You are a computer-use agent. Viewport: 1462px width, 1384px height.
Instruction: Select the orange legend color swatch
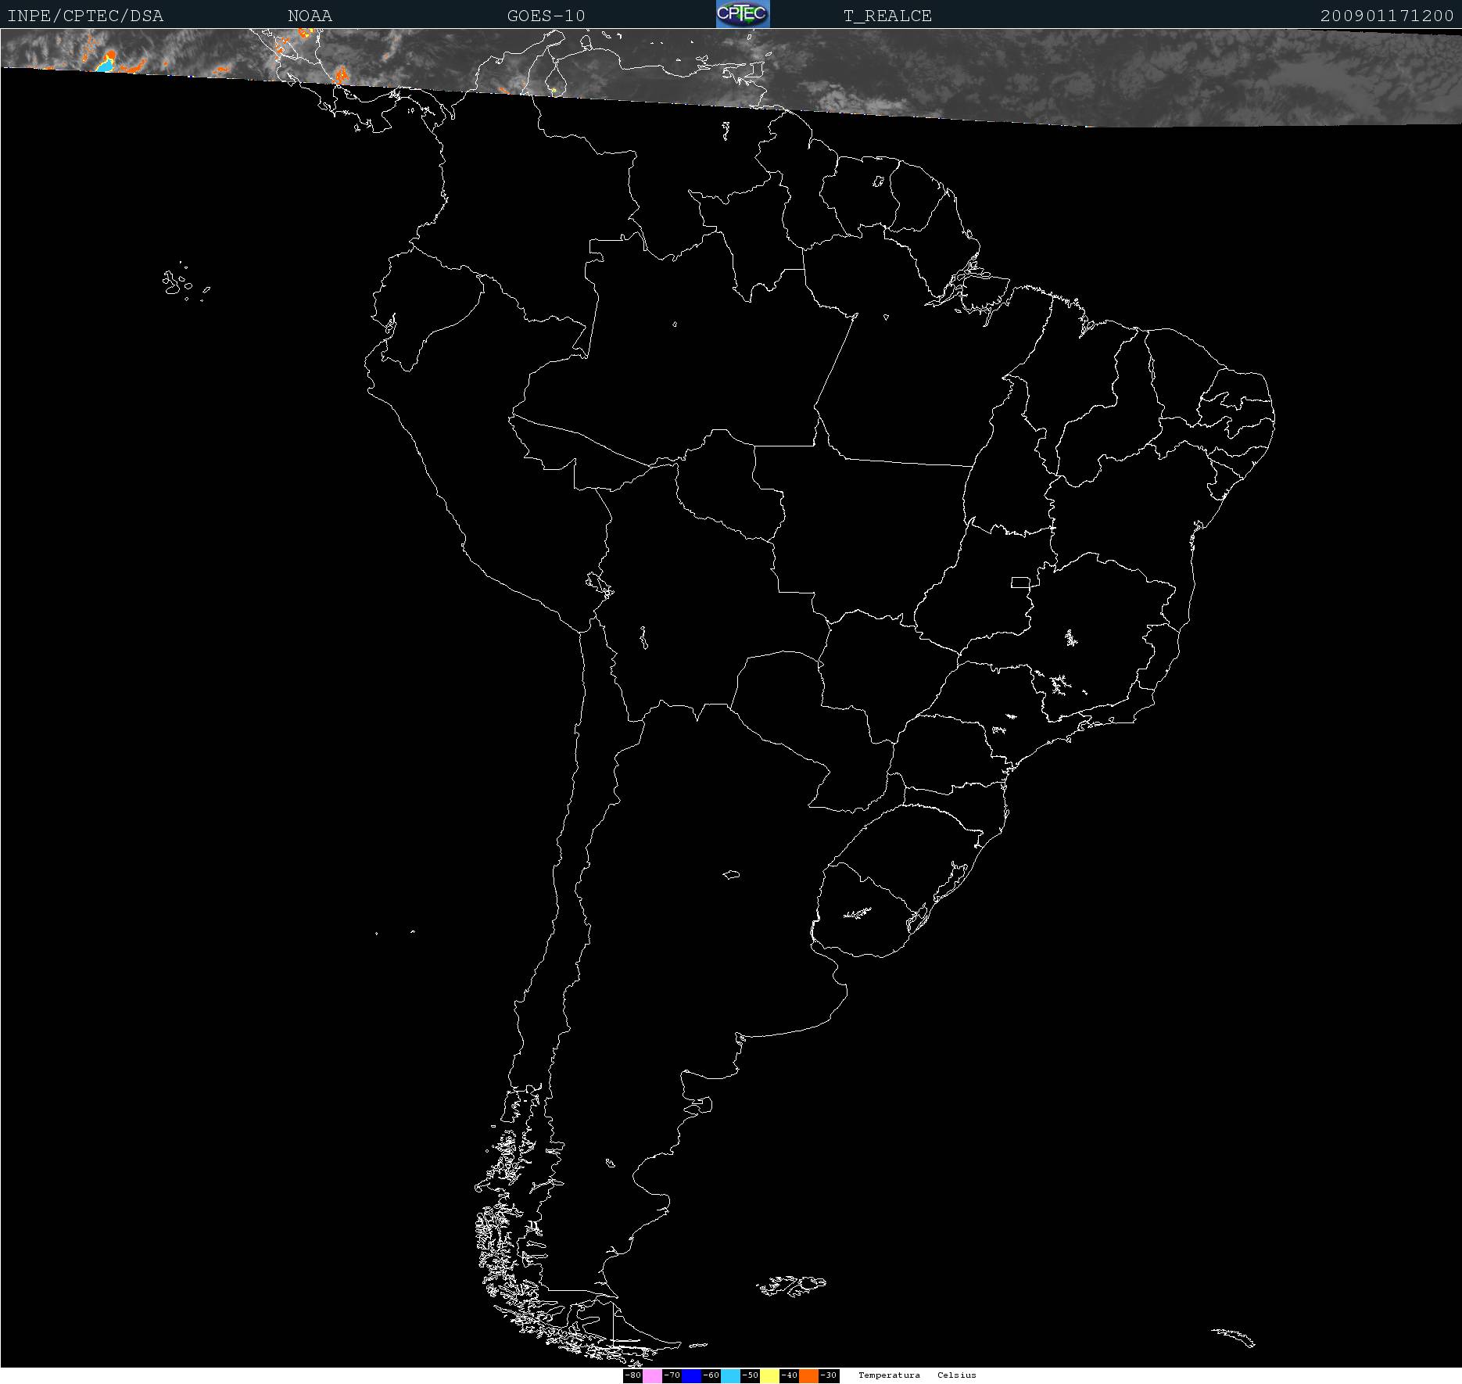tap(808, 1376)
